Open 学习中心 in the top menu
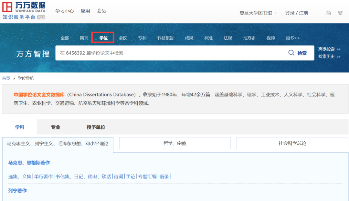Viewport: 349px width, 201px height. pos(65,11)
